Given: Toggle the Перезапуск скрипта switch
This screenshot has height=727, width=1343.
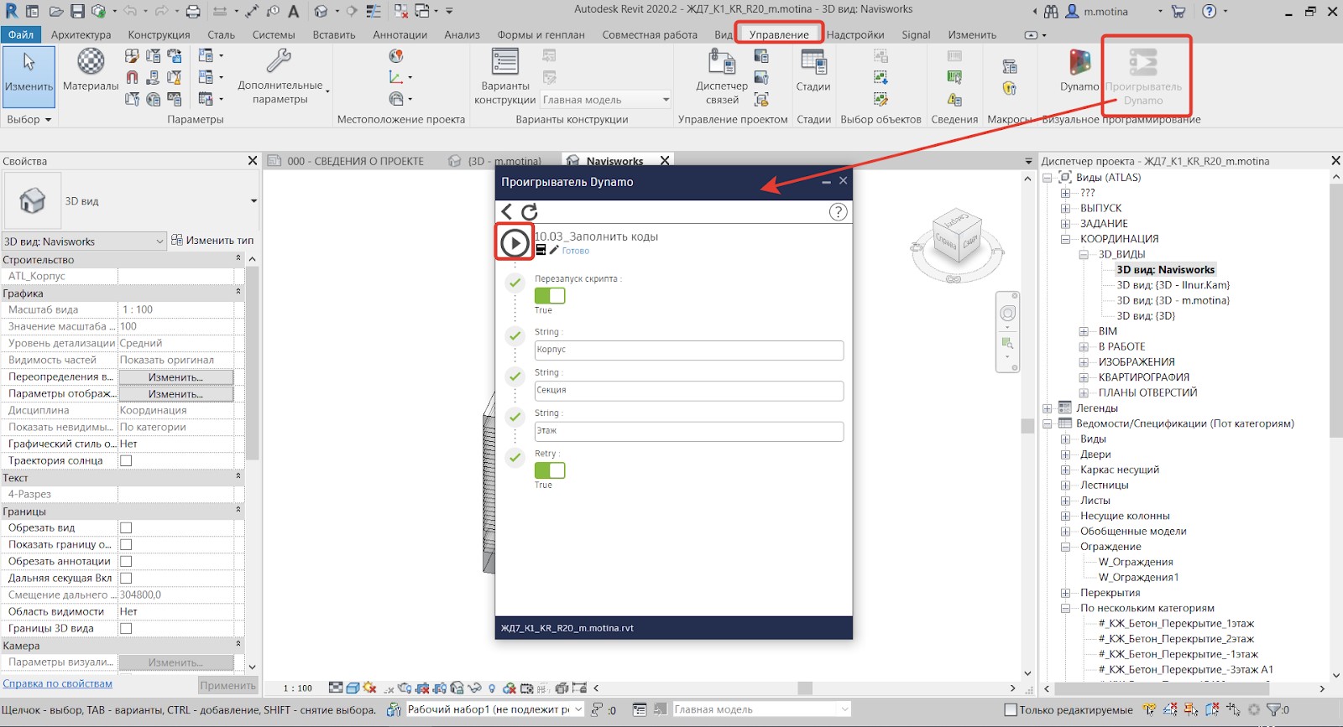Looking at the screenshot, I should pyautogui.click(x=550, y=295).
